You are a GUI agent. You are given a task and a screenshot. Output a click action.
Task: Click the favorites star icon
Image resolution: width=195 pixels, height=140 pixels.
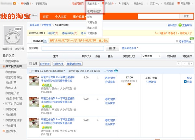120,3
